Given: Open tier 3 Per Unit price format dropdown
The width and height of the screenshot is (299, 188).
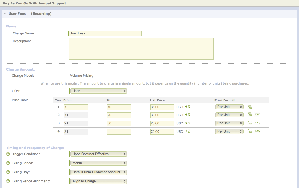Looking at the screenshot, I should click(229, 123).
